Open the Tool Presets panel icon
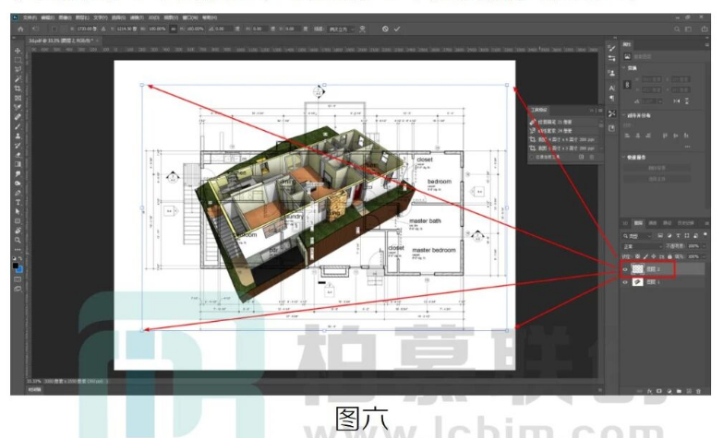723x438 pixels. click(x=611, y=113)
